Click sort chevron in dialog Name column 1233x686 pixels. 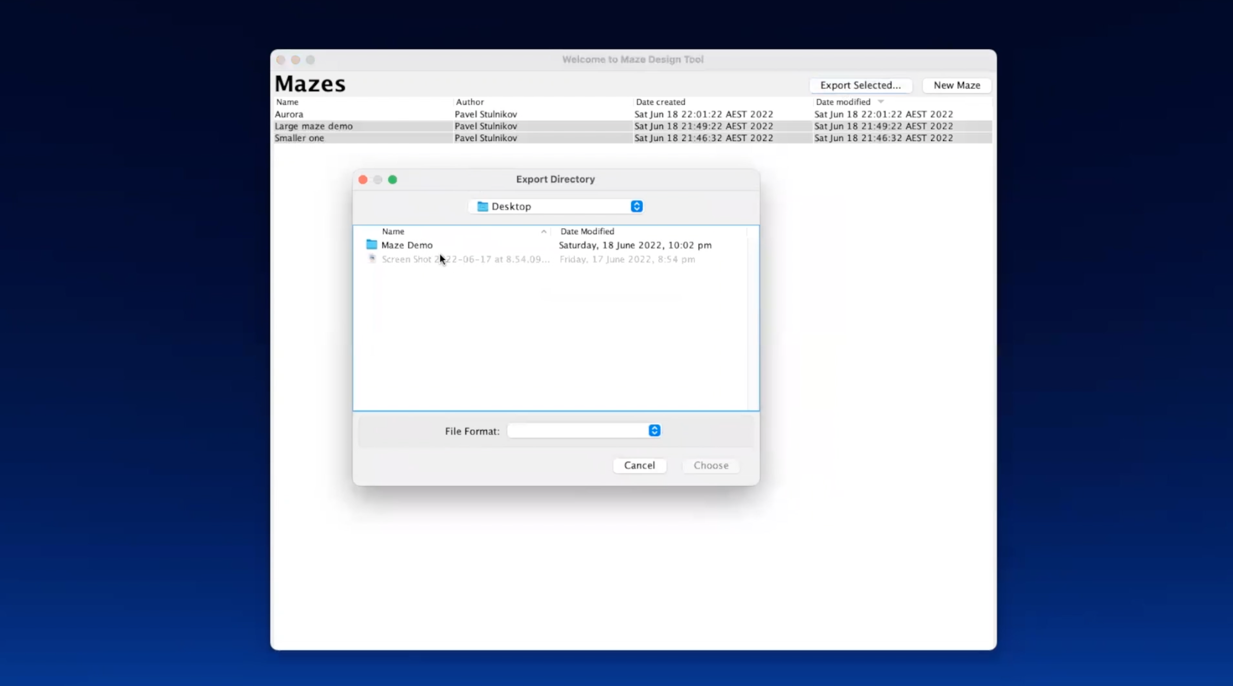click(544, 231)
